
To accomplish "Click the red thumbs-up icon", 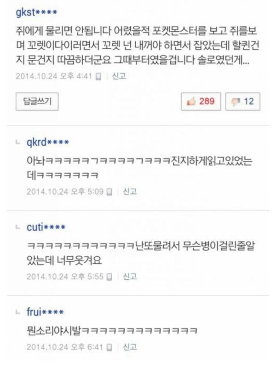I will point(191,102).
